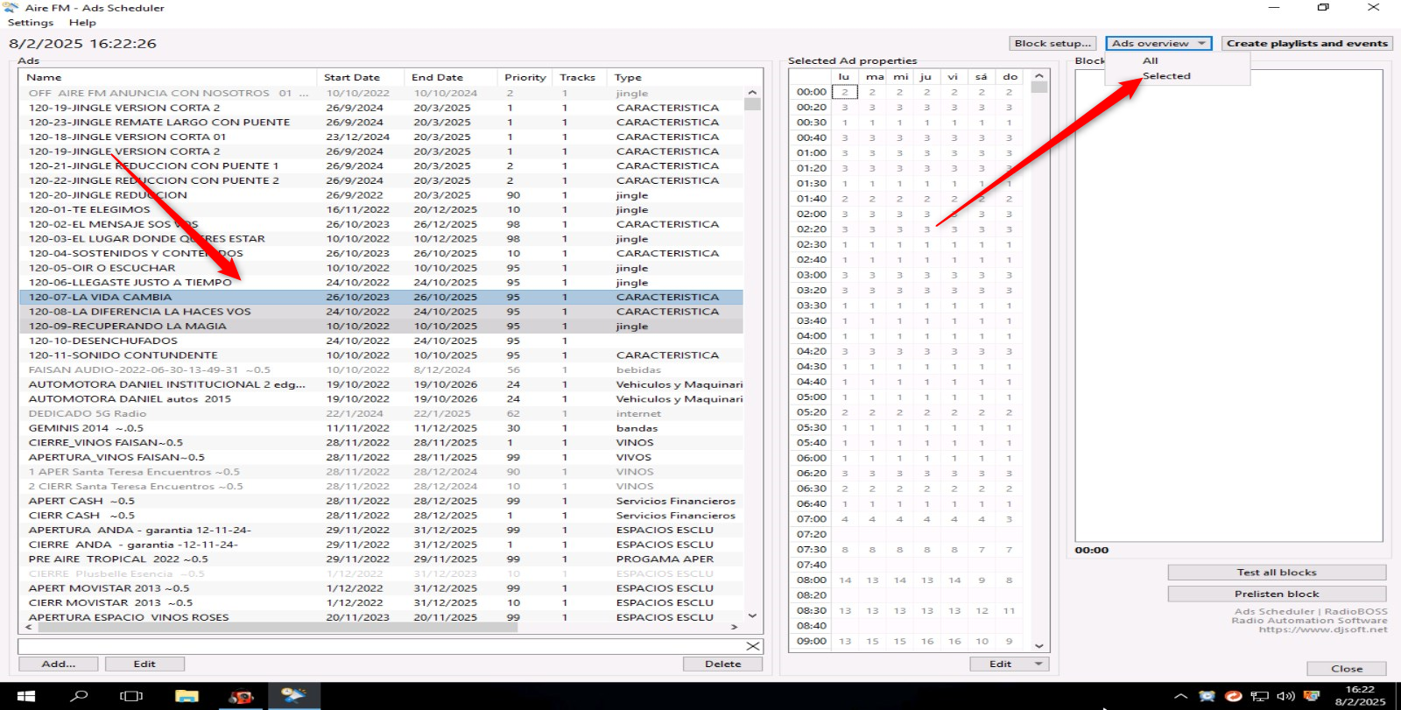Sort ads by Priority column
Screen dimensions: 1401x710
coord(525,77)
